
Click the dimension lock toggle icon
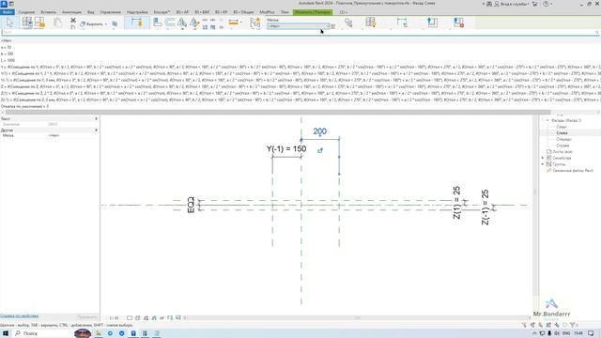[320, 150]
